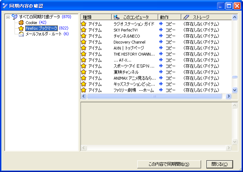
Task: Select the THE HISTORY CHANN... entry
Action: coord(134,54)
